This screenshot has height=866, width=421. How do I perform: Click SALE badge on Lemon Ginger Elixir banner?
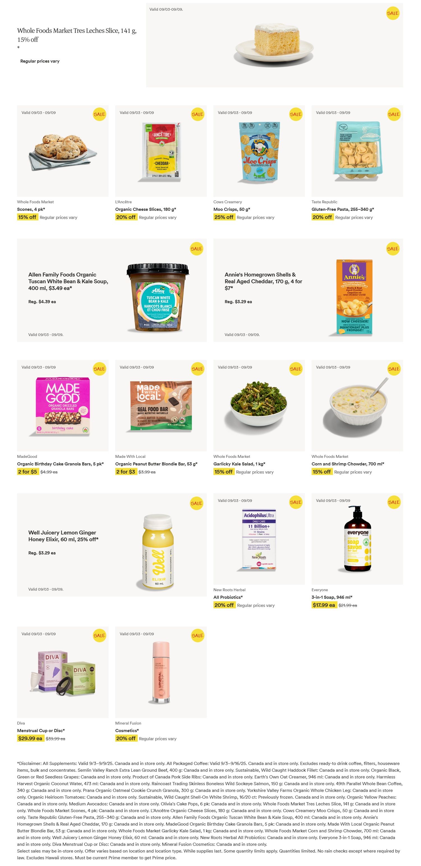(197, 503)
